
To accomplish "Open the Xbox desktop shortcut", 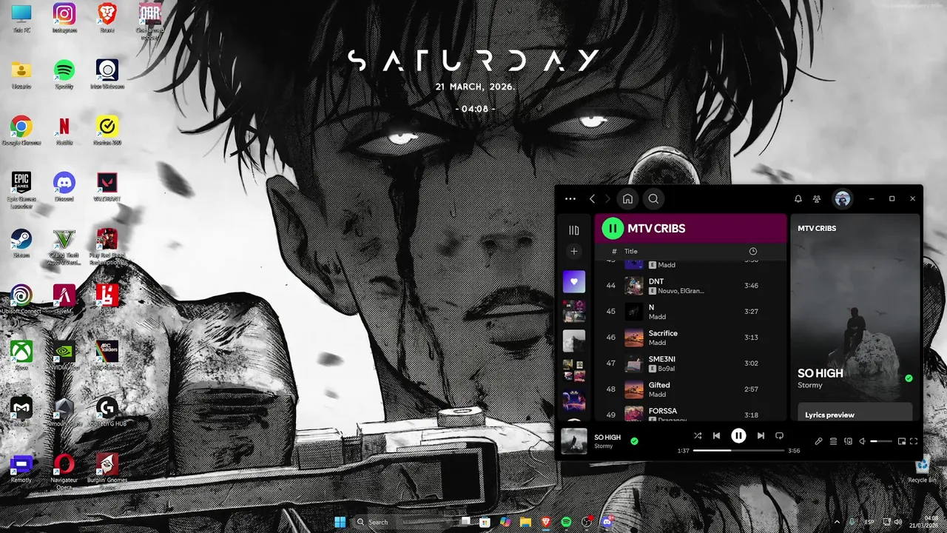I will pyautogui.click(x=21, y=355).
